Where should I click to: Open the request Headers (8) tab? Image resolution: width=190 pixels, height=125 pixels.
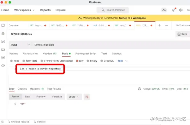pos(50,54)
